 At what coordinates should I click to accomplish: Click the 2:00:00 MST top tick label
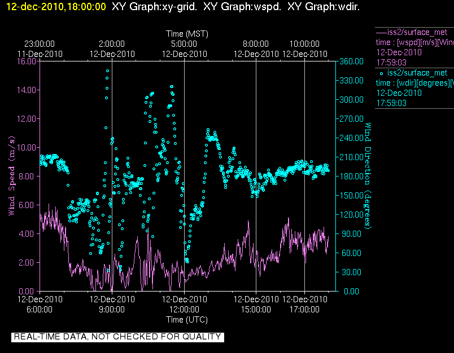tap(112, 44)
